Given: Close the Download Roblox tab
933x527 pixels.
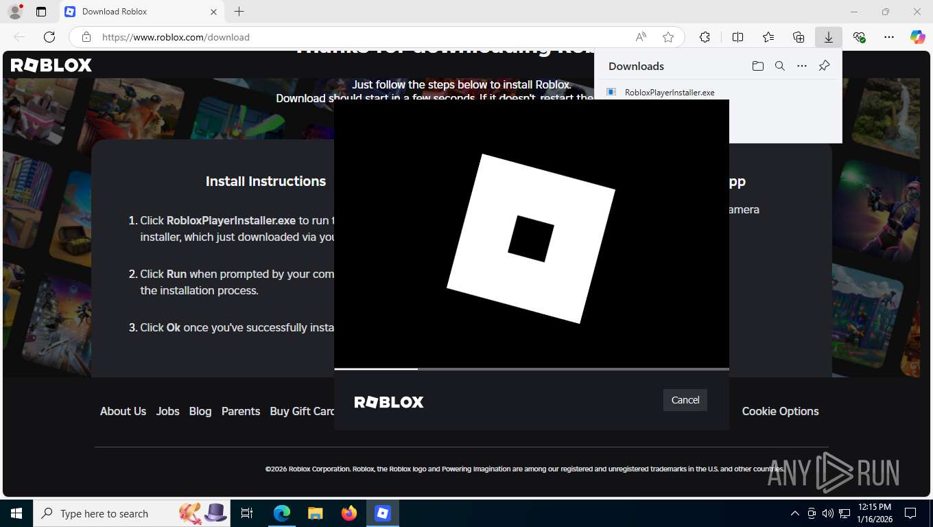Looking at the screenshot, I should click(213, 12).
